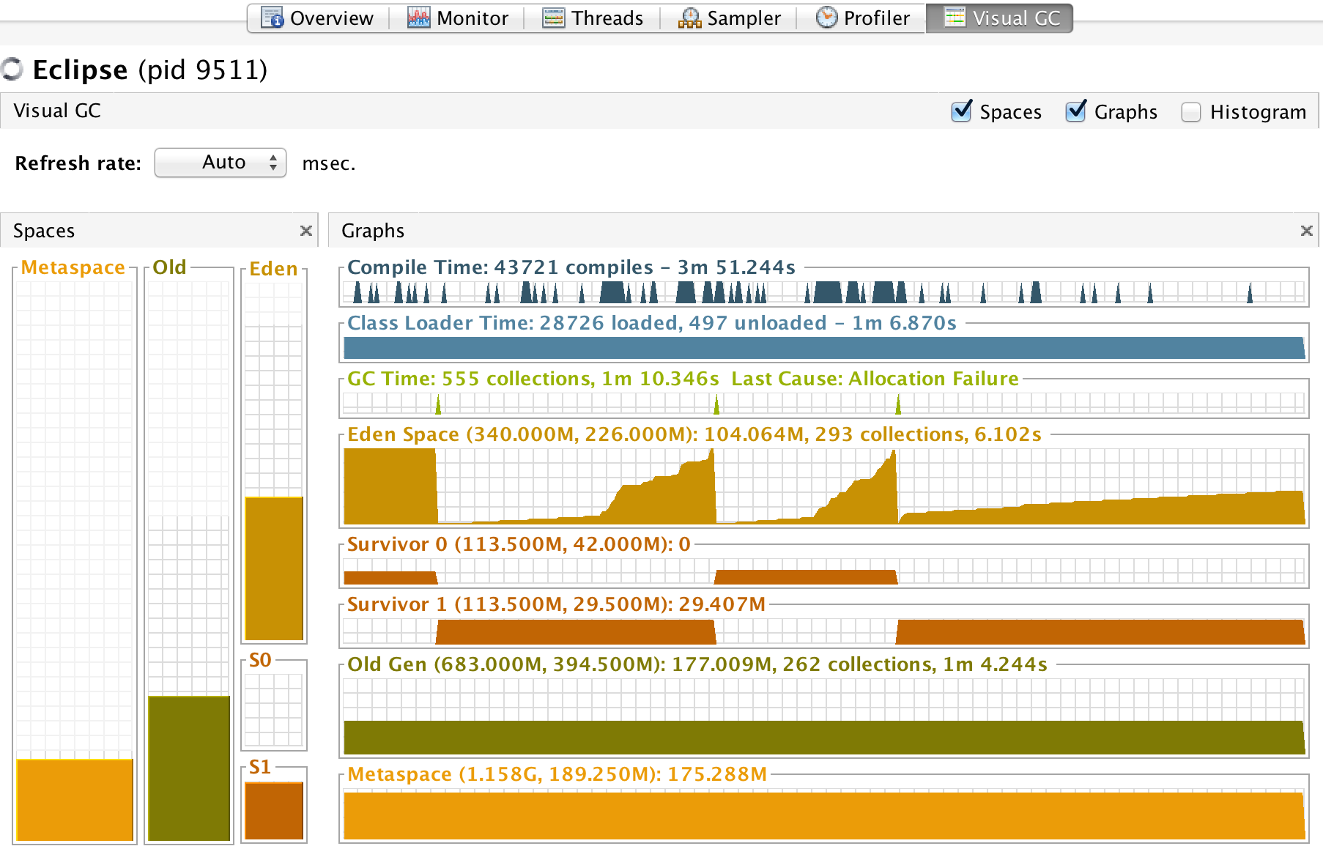
Task: Uncheck the Graphs checkbox
Action: [x=1075, y=111]
